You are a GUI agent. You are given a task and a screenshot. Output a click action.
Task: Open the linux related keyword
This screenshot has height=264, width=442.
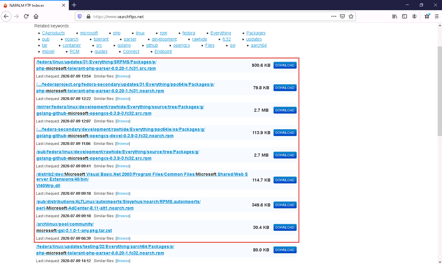tap(140, 33)
